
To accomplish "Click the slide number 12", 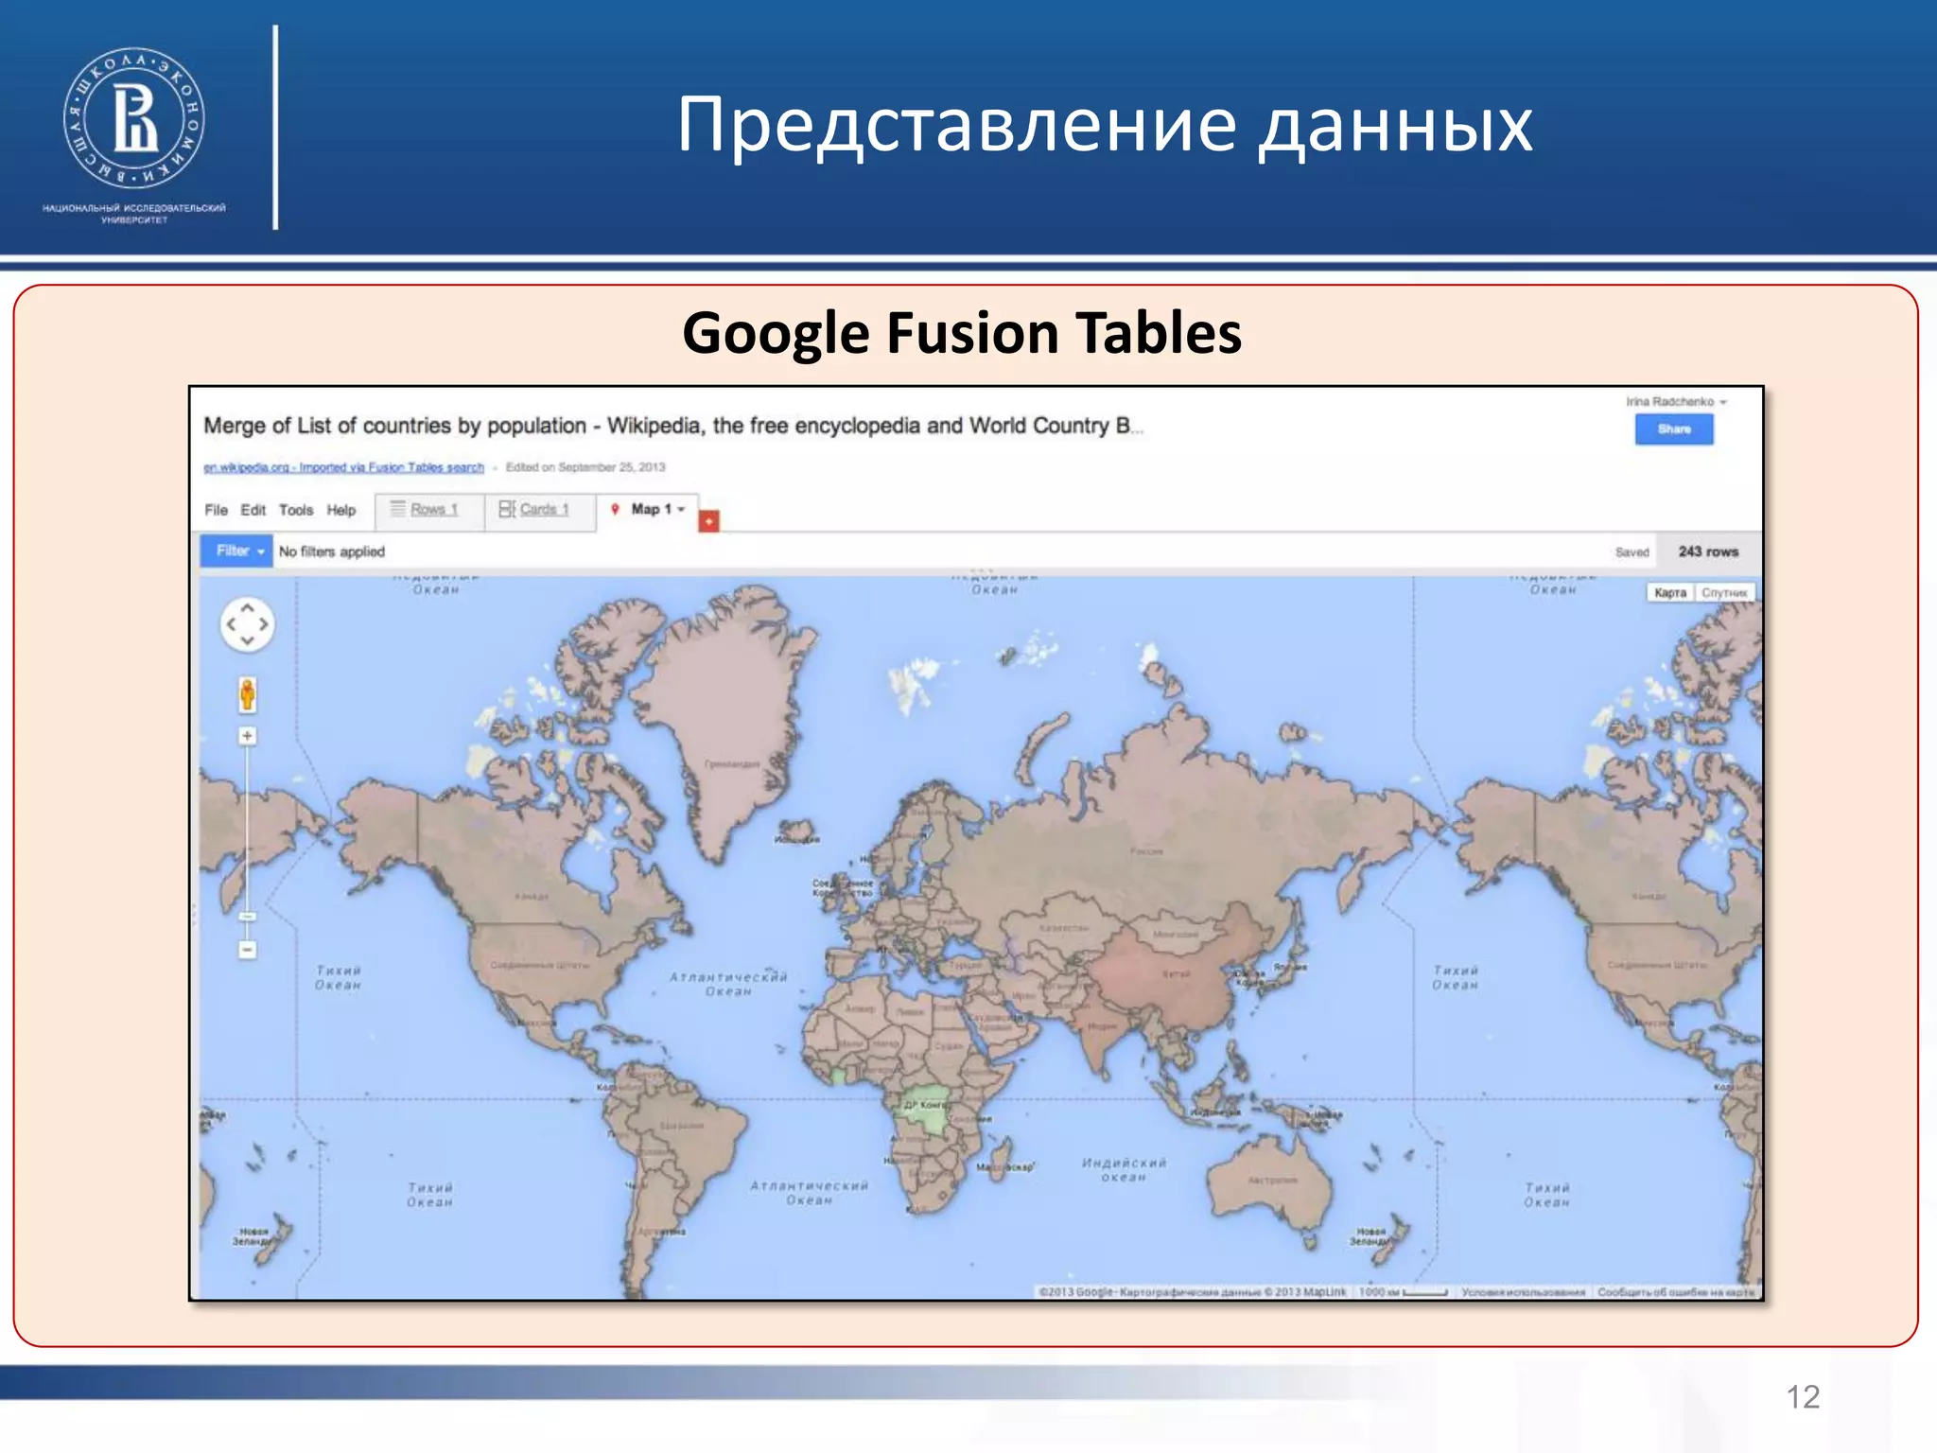I will [x=1803, y=1397].
